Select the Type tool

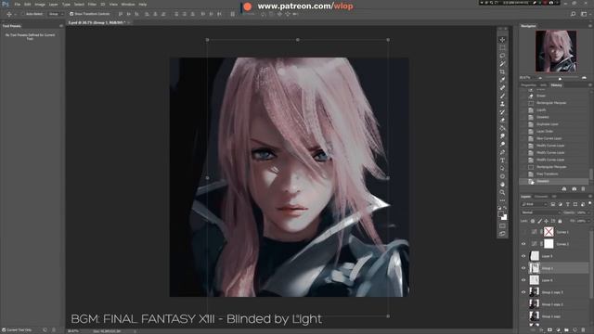[502, 161]
